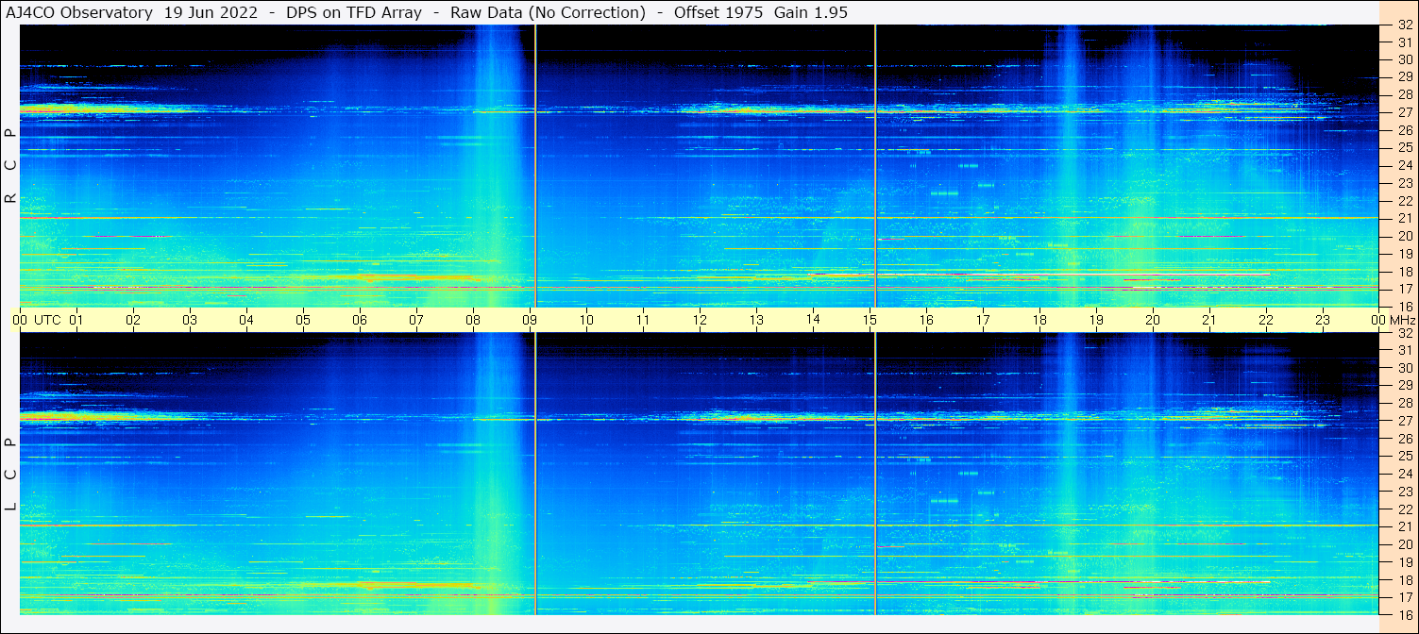
Task: Click the 22 hour tick label on time axis
Action: pyautogui.click(x=1266, y=320)
